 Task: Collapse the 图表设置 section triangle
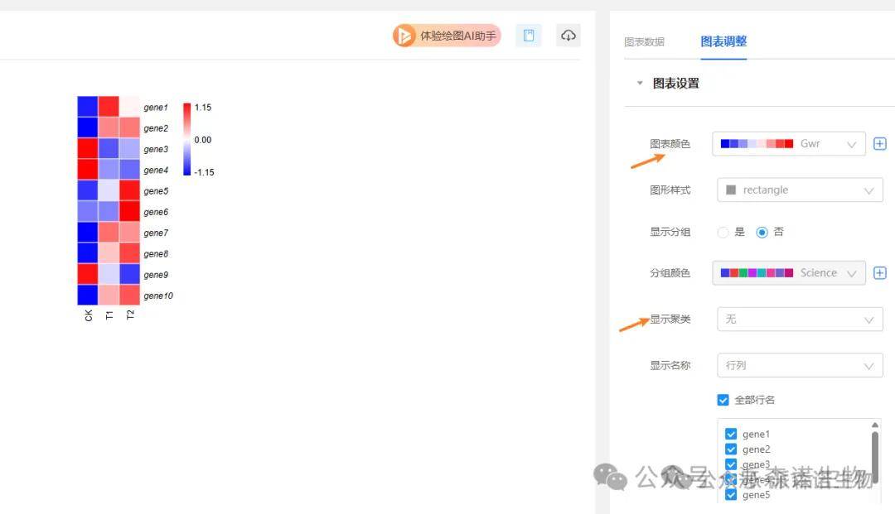(x=639, y=83)
